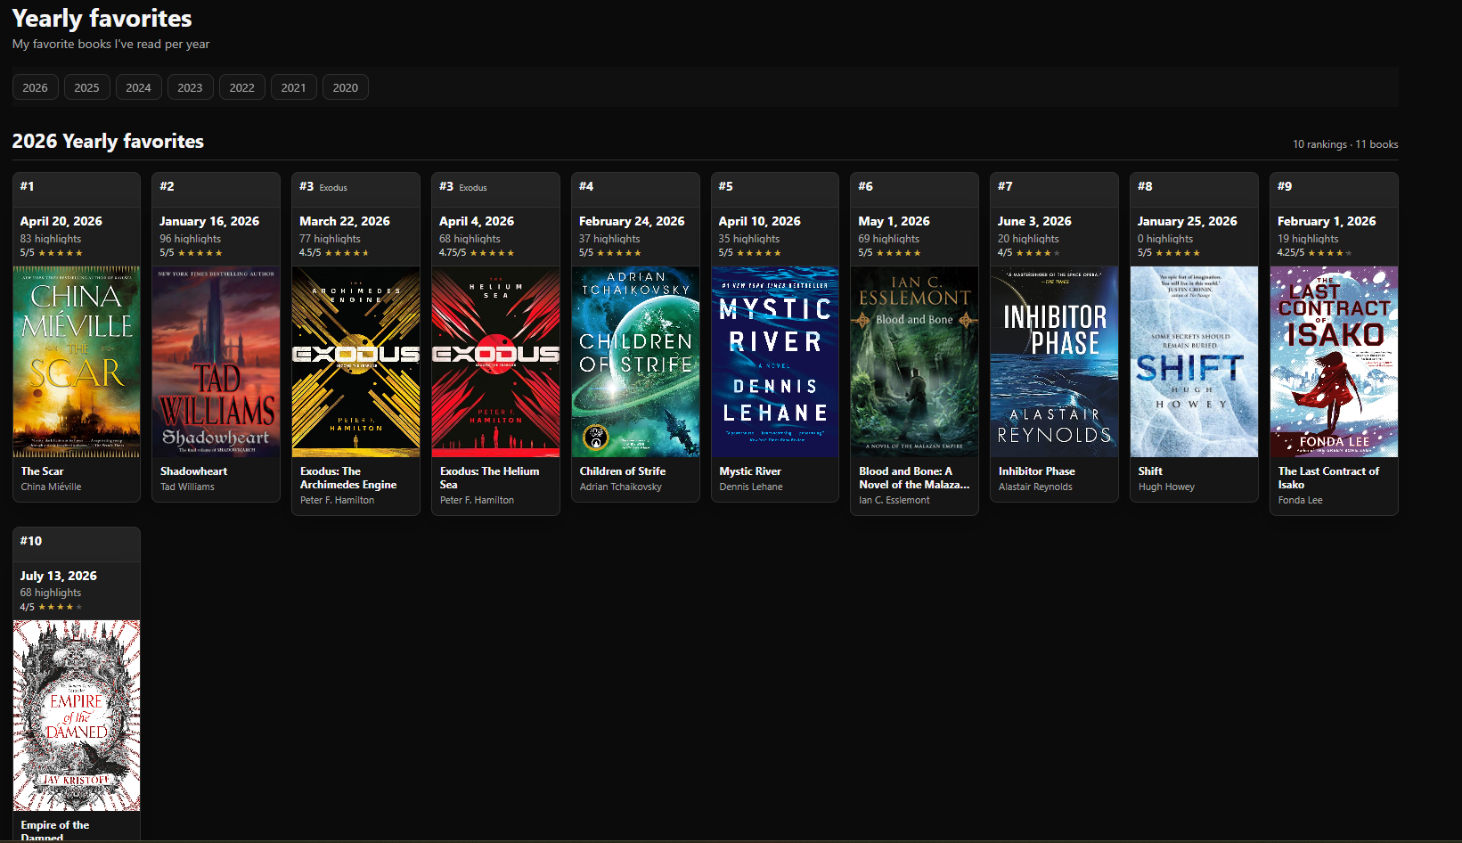Open The Last Contract of Isako cover
Image resolution: width=1462 pixels, height=843 pixels.
1335,362
